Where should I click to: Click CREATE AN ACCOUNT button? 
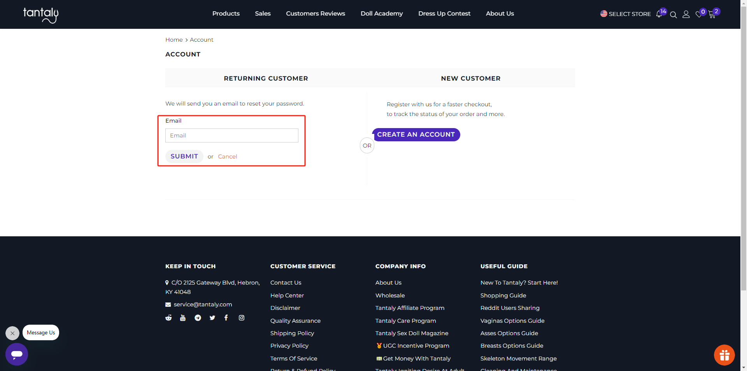[416, 135]
